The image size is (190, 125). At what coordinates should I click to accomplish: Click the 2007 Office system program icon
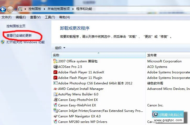coord(55,61)
